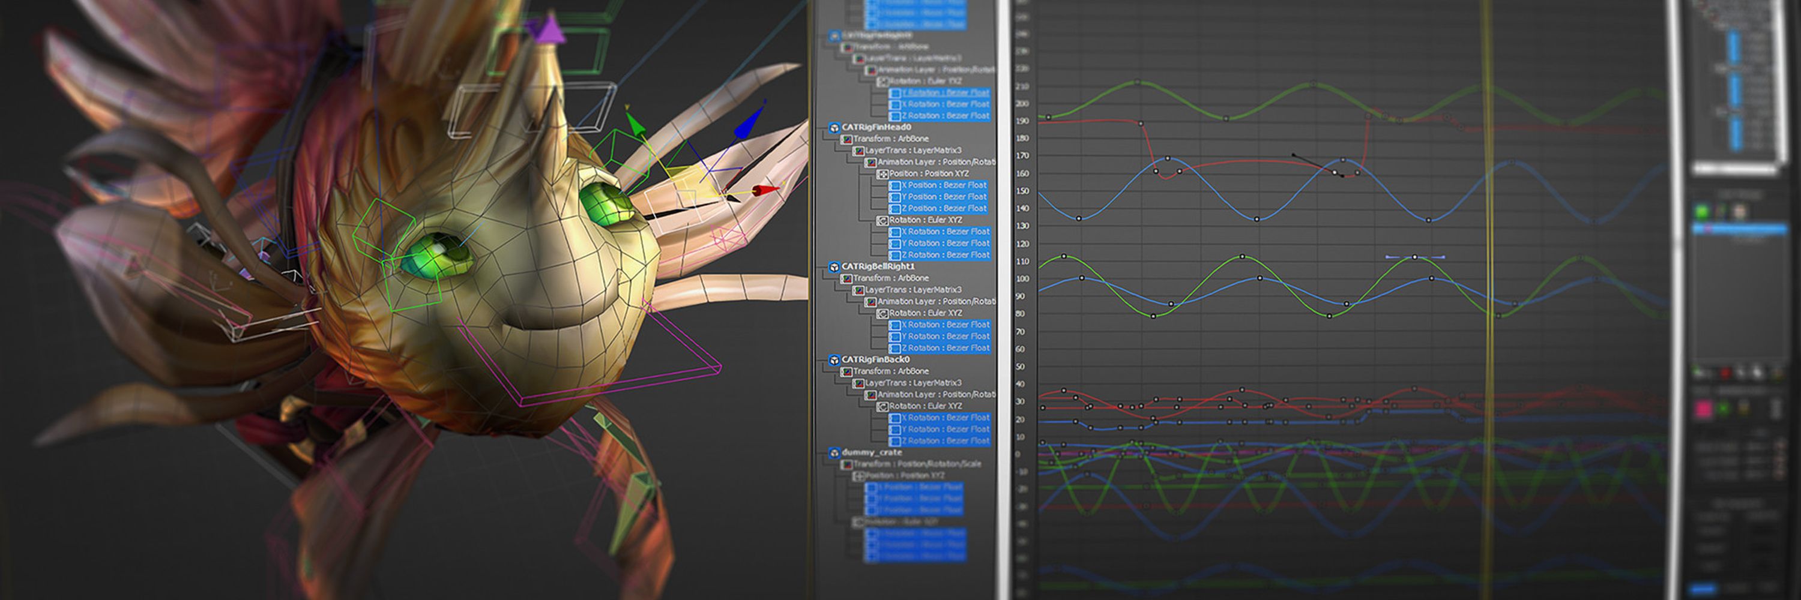Select Animation Layer row under CATRigBellRight1

click(936, 302)
